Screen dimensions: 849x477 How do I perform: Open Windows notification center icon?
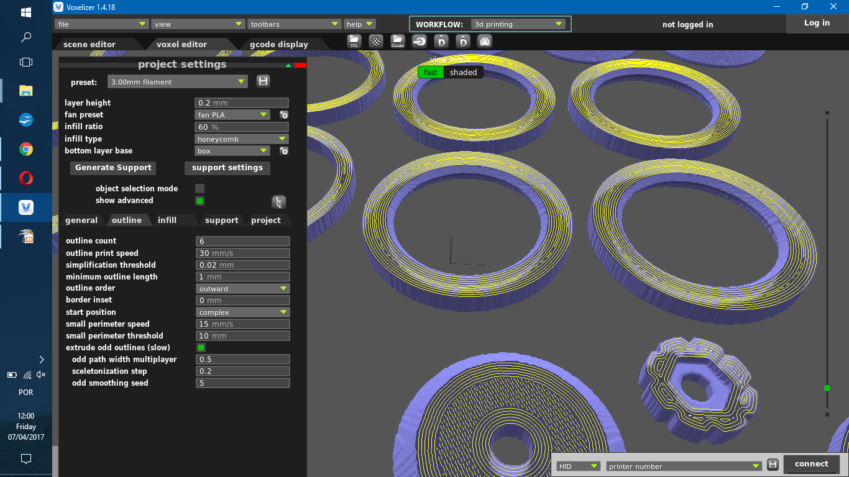[26, 459]
